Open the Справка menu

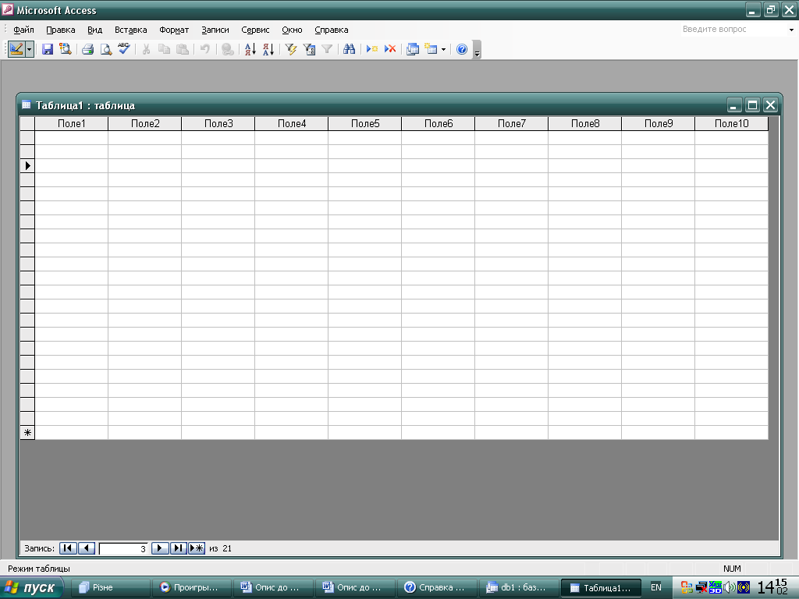click(331, 30)
